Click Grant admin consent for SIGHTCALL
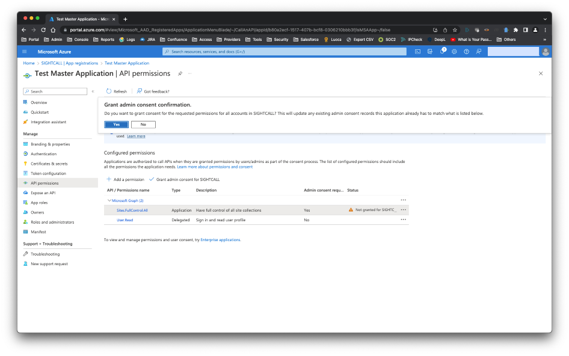This screenshot has height=356, width=569. point(184,179)
